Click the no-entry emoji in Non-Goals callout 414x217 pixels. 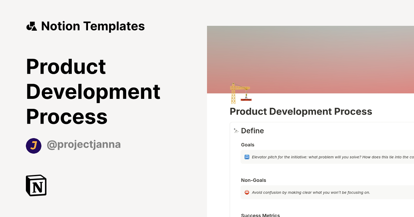tap(246, 192)
